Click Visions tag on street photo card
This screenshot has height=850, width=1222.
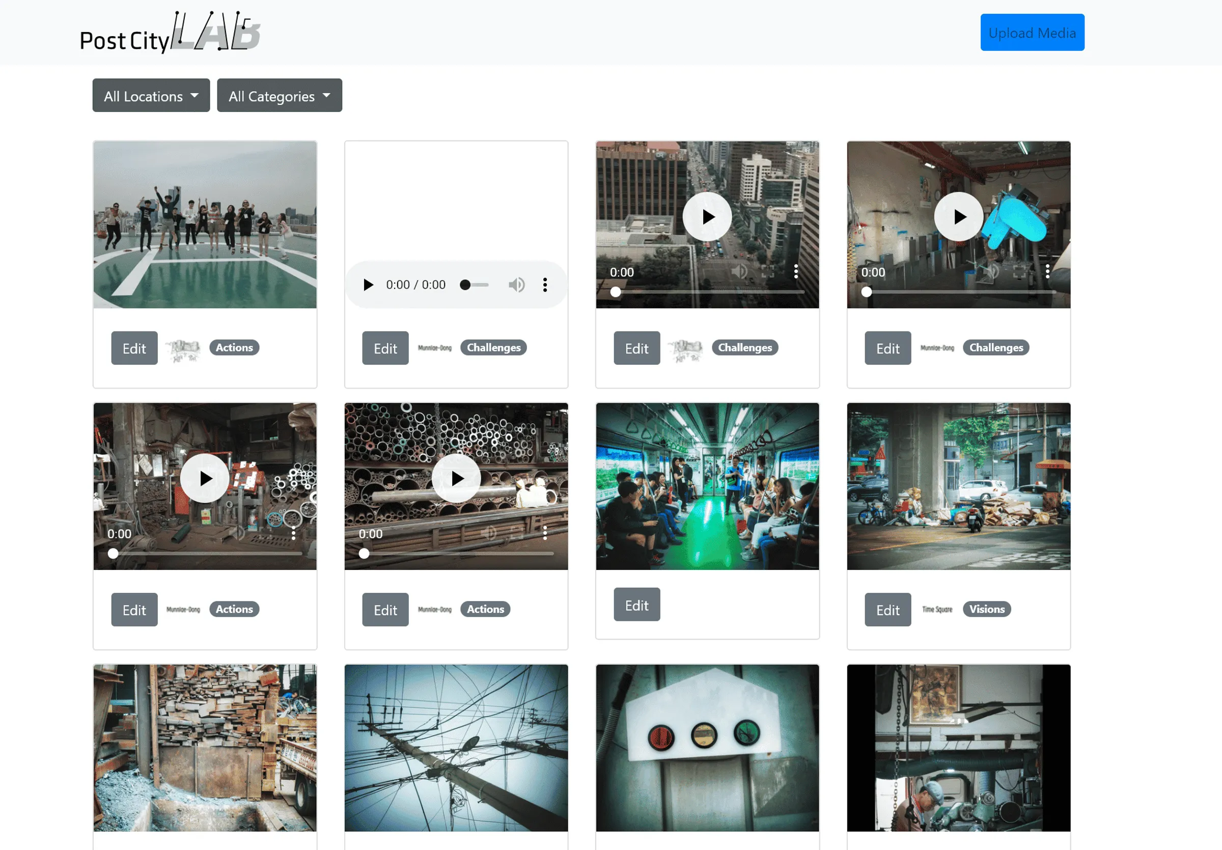(986, 609)
